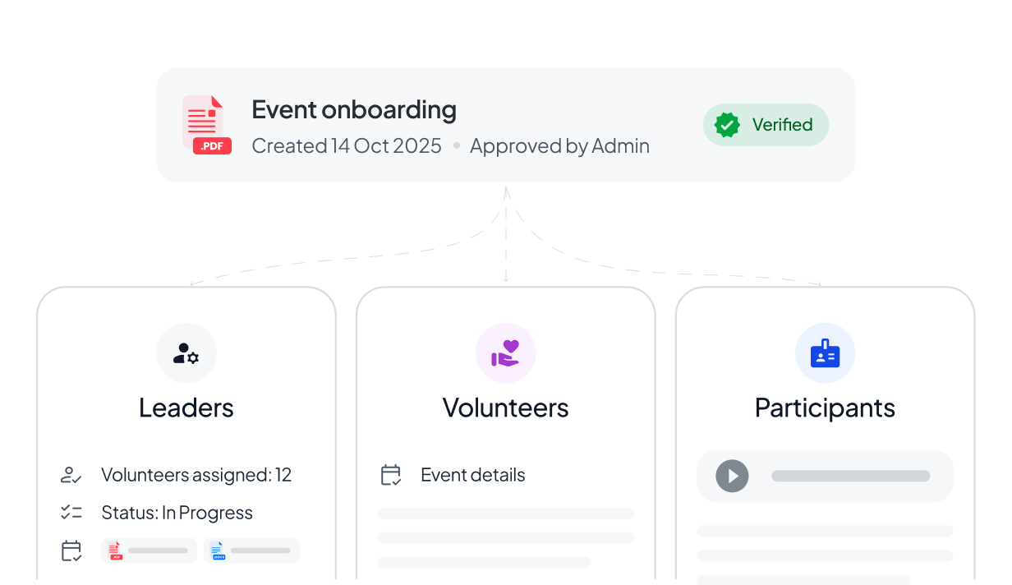Click the Volunteers hand-heart icon
Viewport: 1012px width, 585px height.
[505, 353]
